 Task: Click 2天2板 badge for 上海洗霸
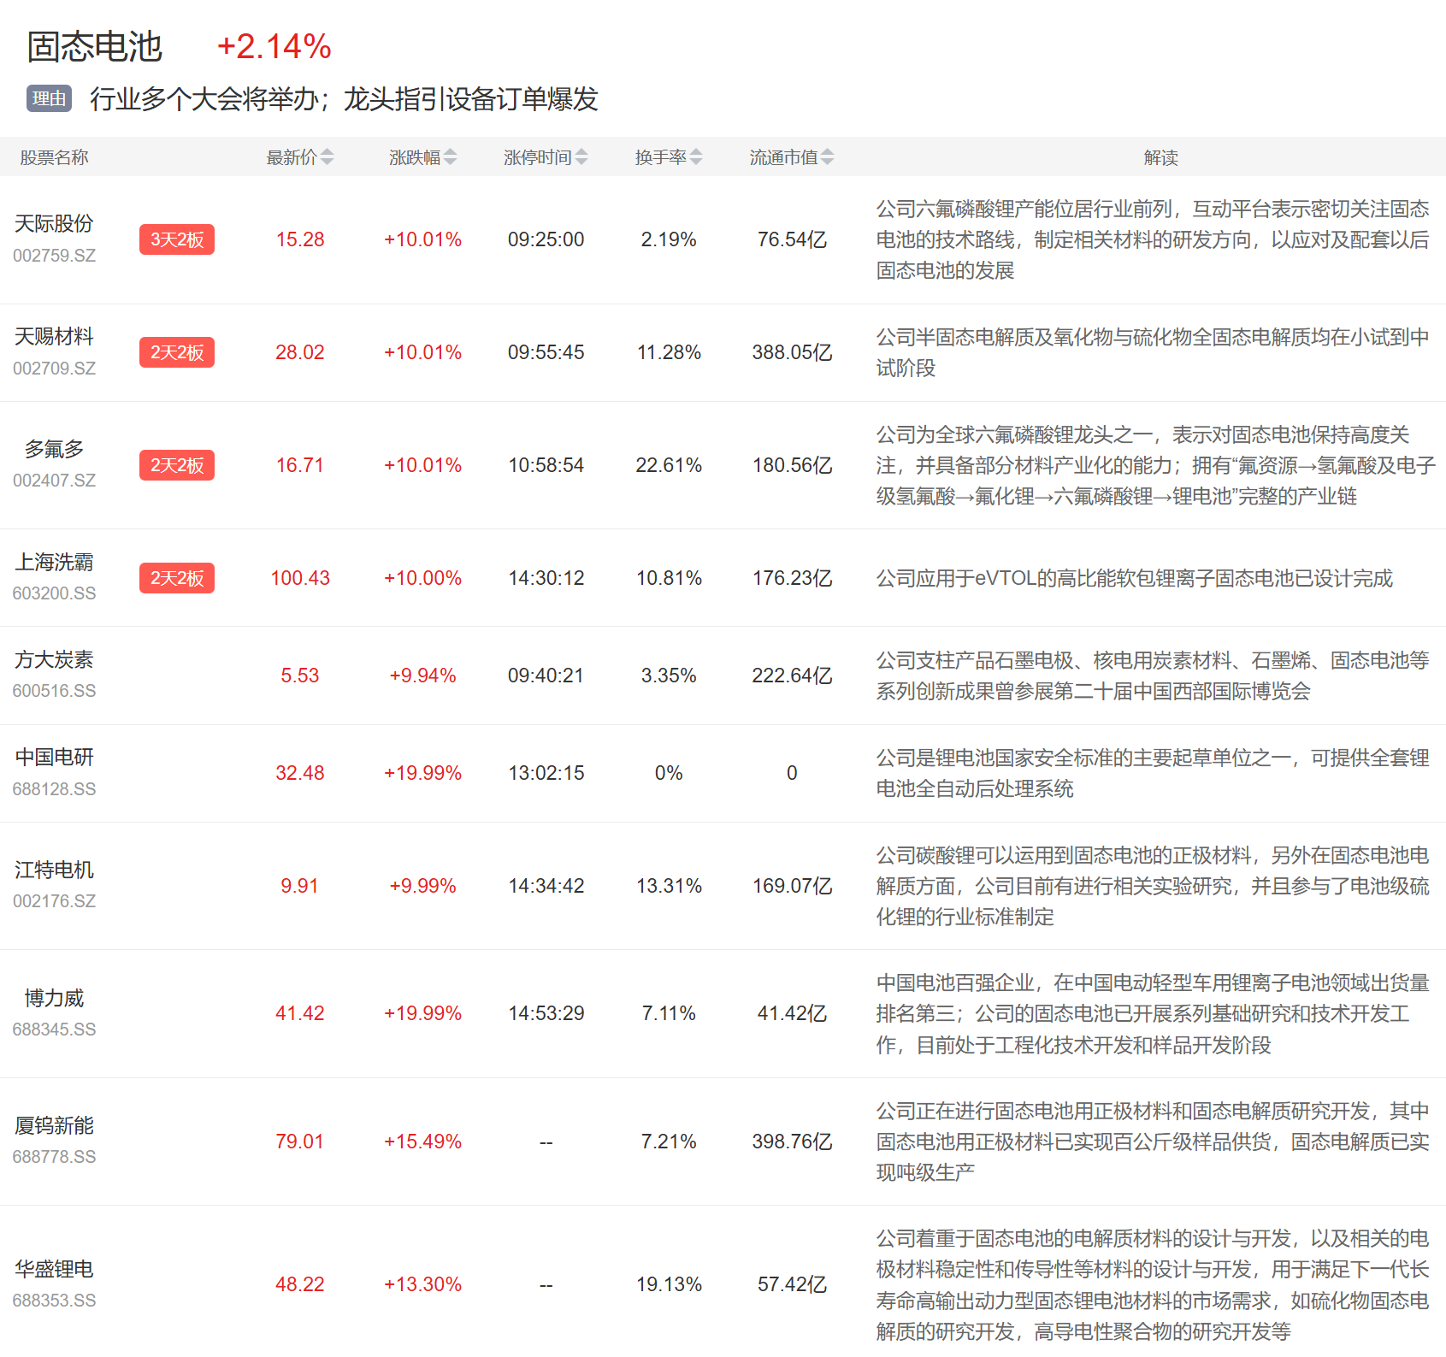(x=177, y=578)
